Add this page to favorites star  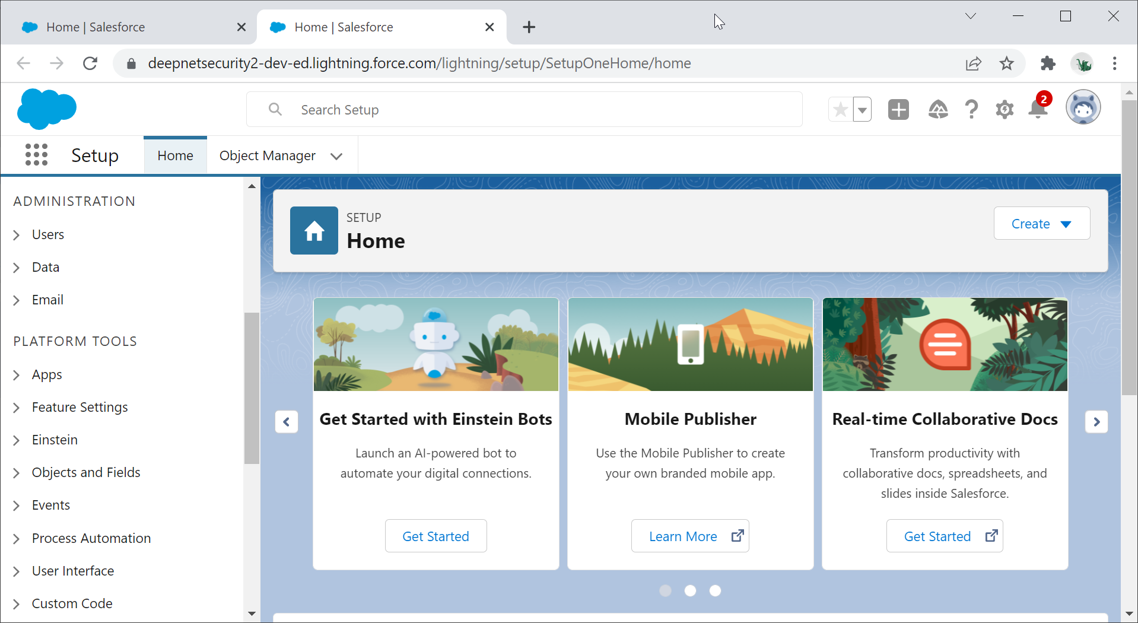click(840, 110)
